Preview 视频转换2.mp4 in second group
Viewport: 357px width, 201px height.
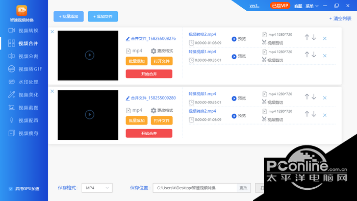[x=239, y=116]
